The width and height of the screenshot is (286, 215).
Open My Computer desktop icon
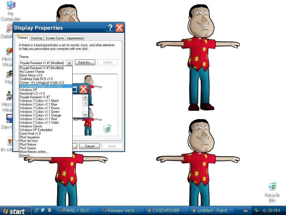11,11
